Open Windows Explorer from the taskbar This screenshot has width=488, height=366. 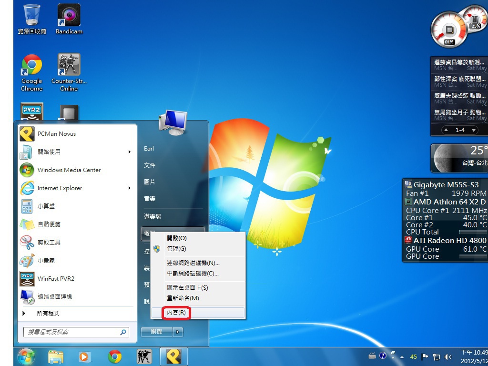[56, 356]
